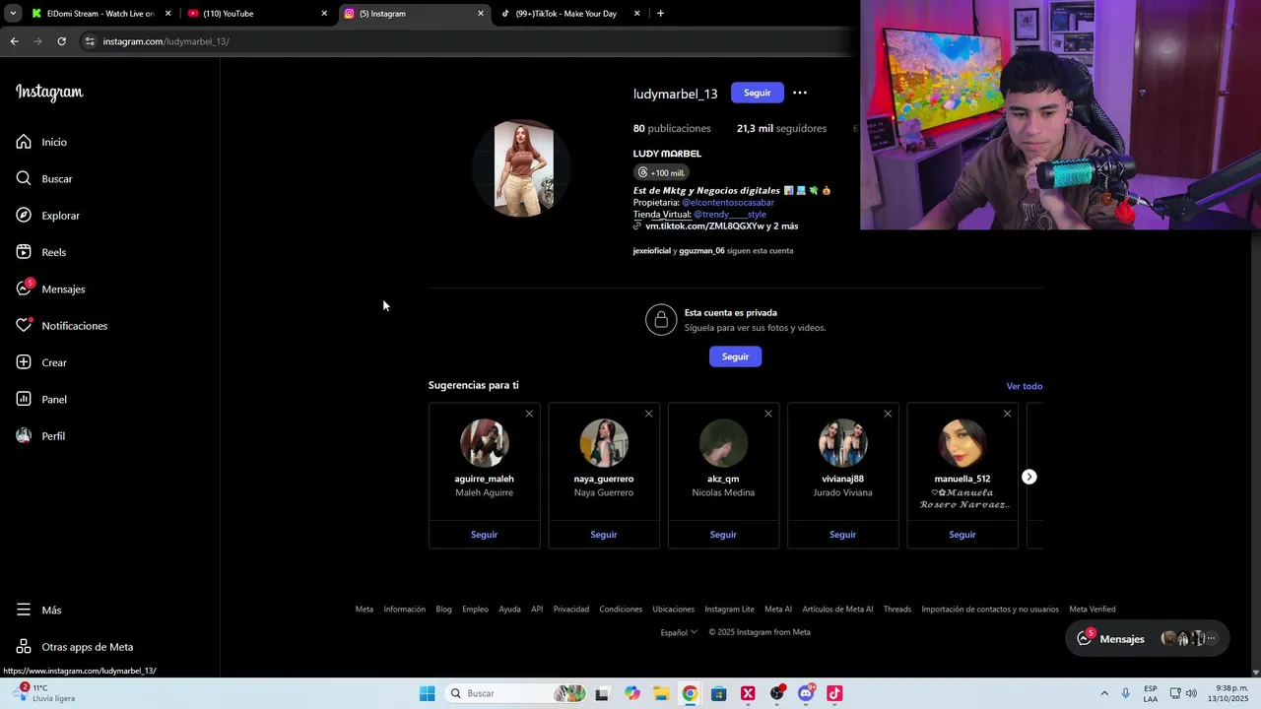Screen dimensions: 1261x709
Task: Open Instagram Lite footer link
Action: click(x=729, y=610)
